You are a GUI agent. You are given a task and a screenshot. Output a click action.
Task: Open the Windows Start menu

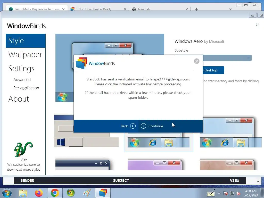(x=7, y=193)
